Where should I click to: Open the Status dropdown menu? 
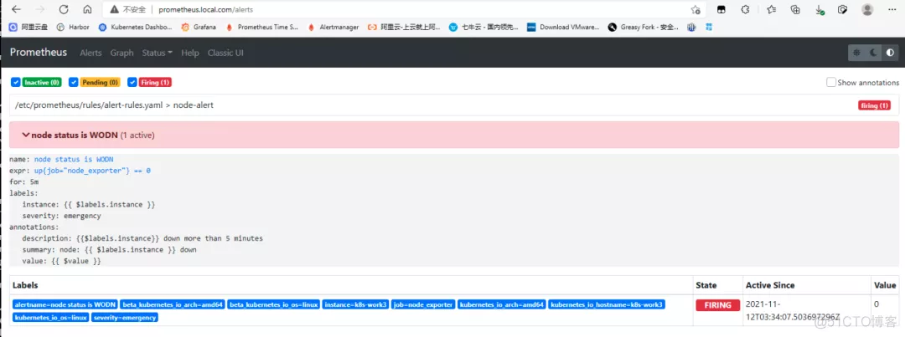(157, 53)
